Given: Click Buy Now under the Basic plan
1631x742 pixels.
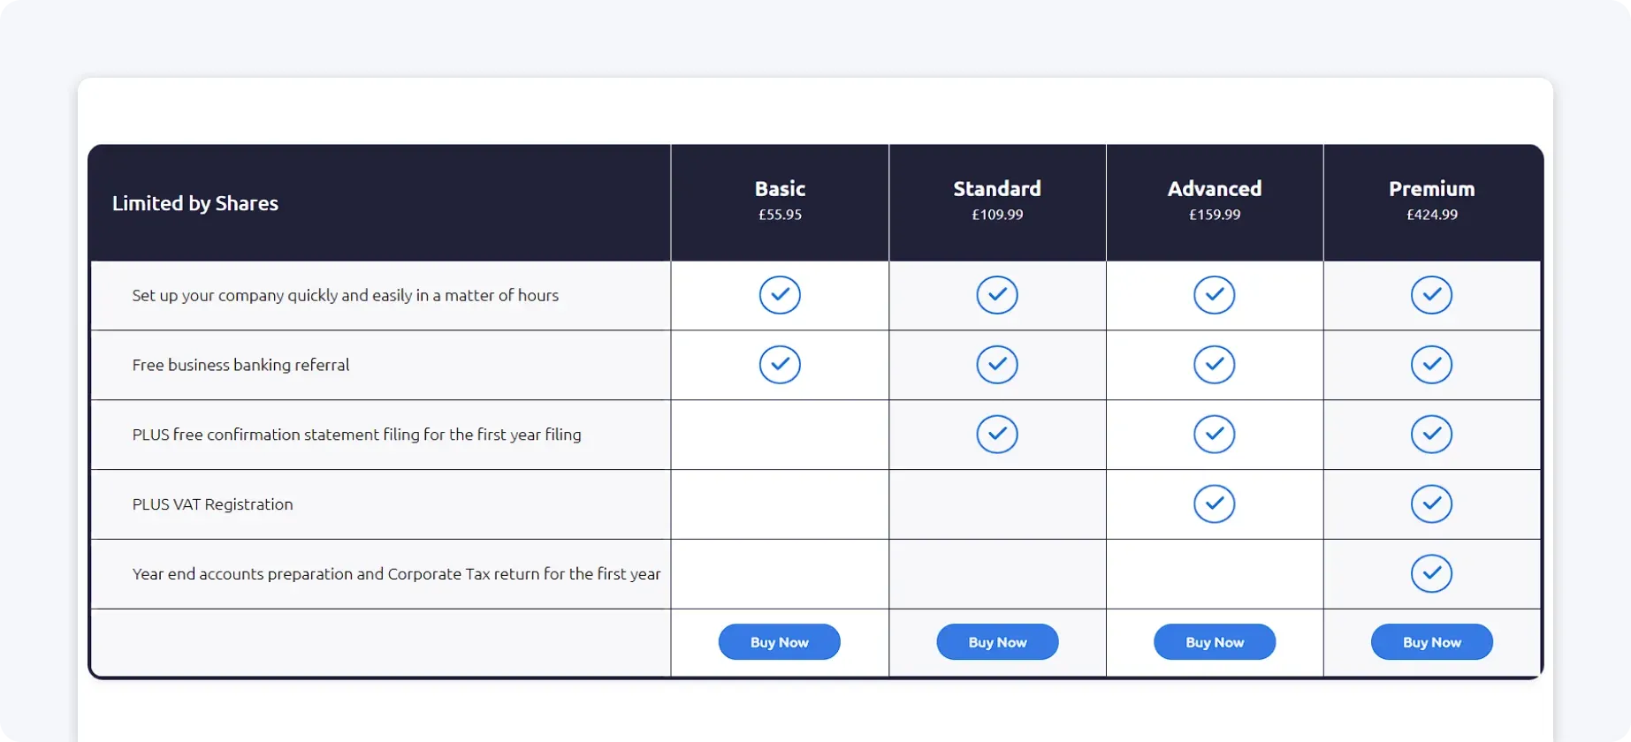Looking at the screenshot, I should pyautogui.click(x=779, y=642).
